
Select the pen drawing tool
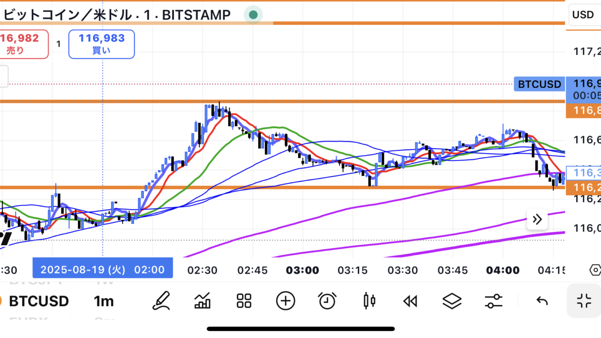tap(161, 301)
